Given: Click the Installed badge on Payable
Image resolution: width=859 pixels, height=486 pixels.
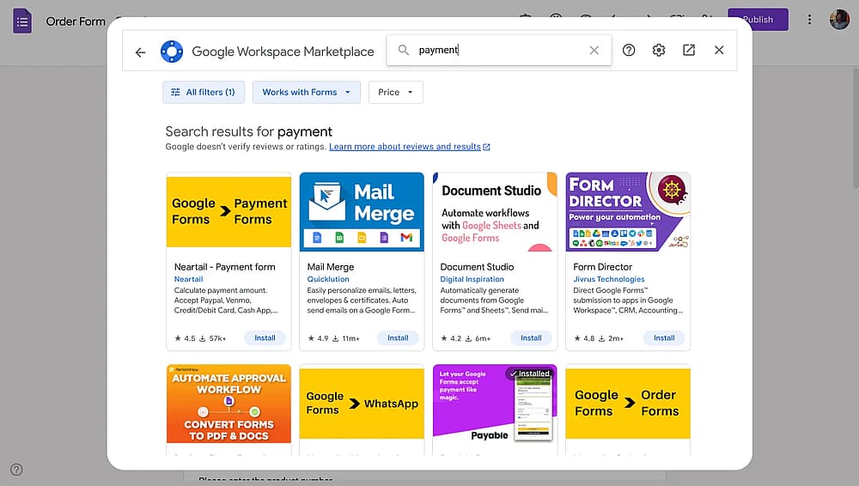Looking at the screenshot, I should click(529, 374).
